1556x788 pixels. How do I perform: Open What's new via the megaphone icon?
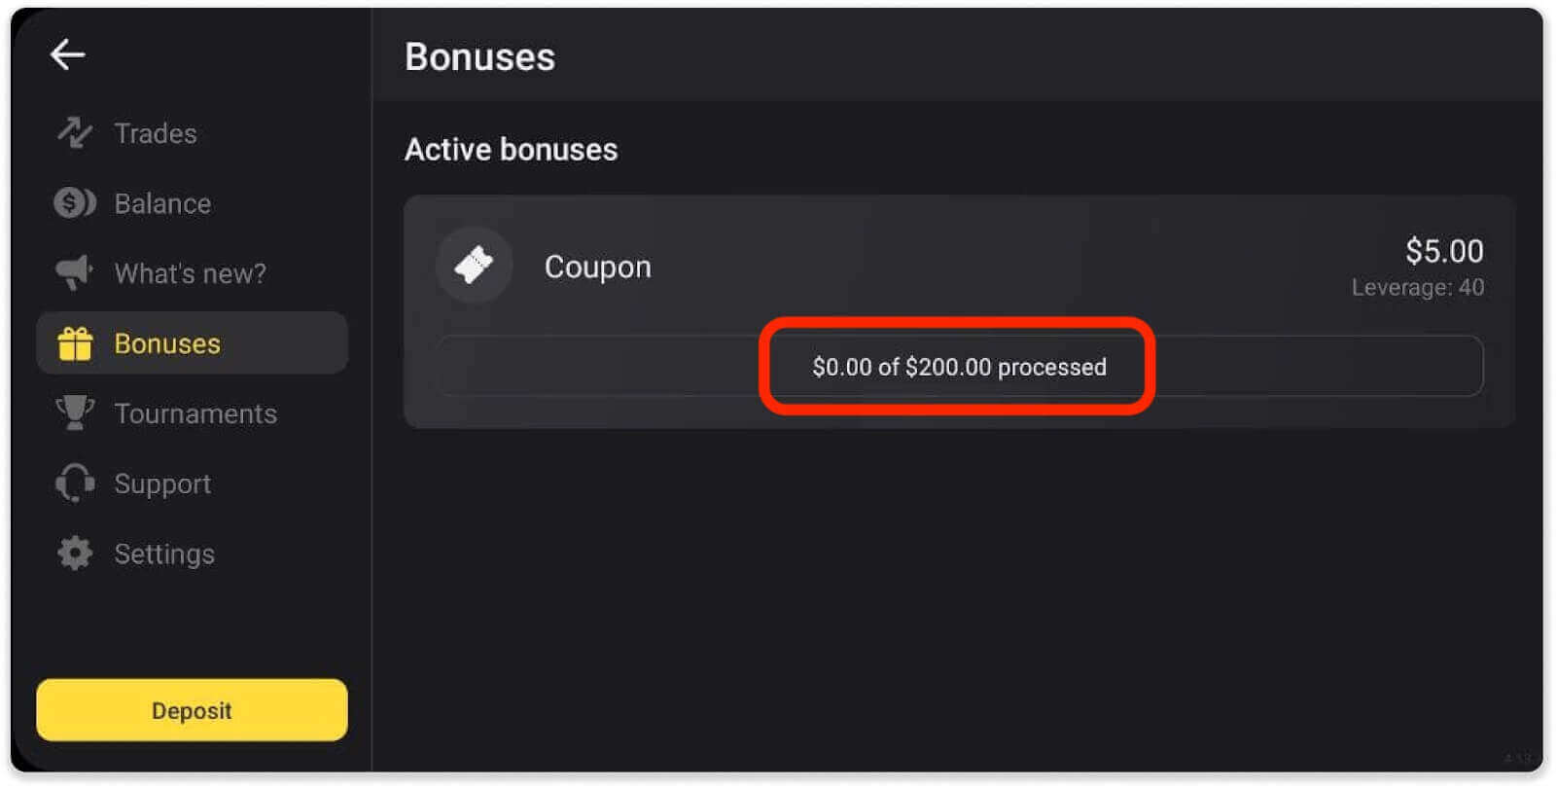click(x=74, y=272)
